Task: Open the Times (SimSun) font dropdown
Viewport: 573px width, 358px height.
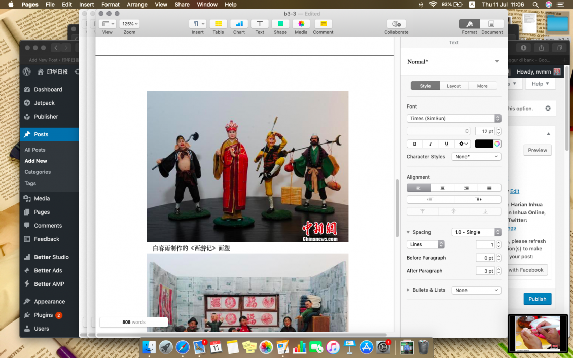Action: click(x=453, y=118)
